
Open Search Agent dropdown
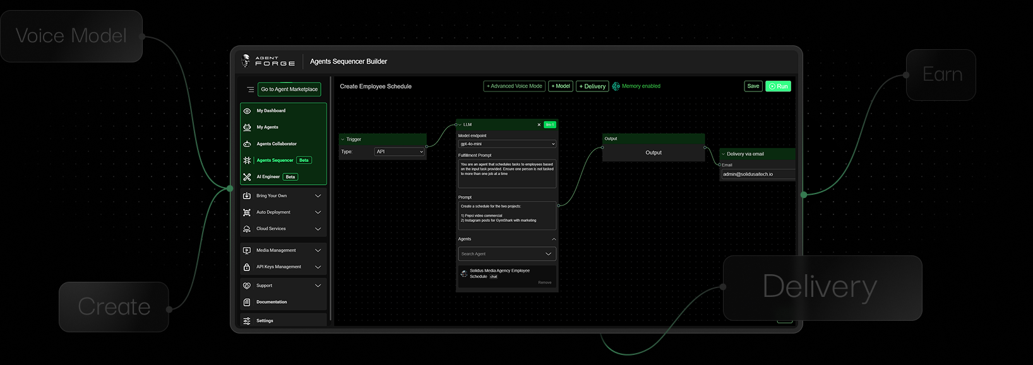[x=507, y=254]
